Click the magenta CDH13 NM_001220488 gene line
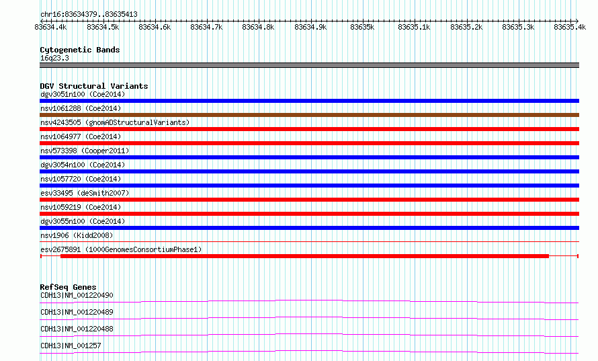Screen dimensions: 598x361 309,335
